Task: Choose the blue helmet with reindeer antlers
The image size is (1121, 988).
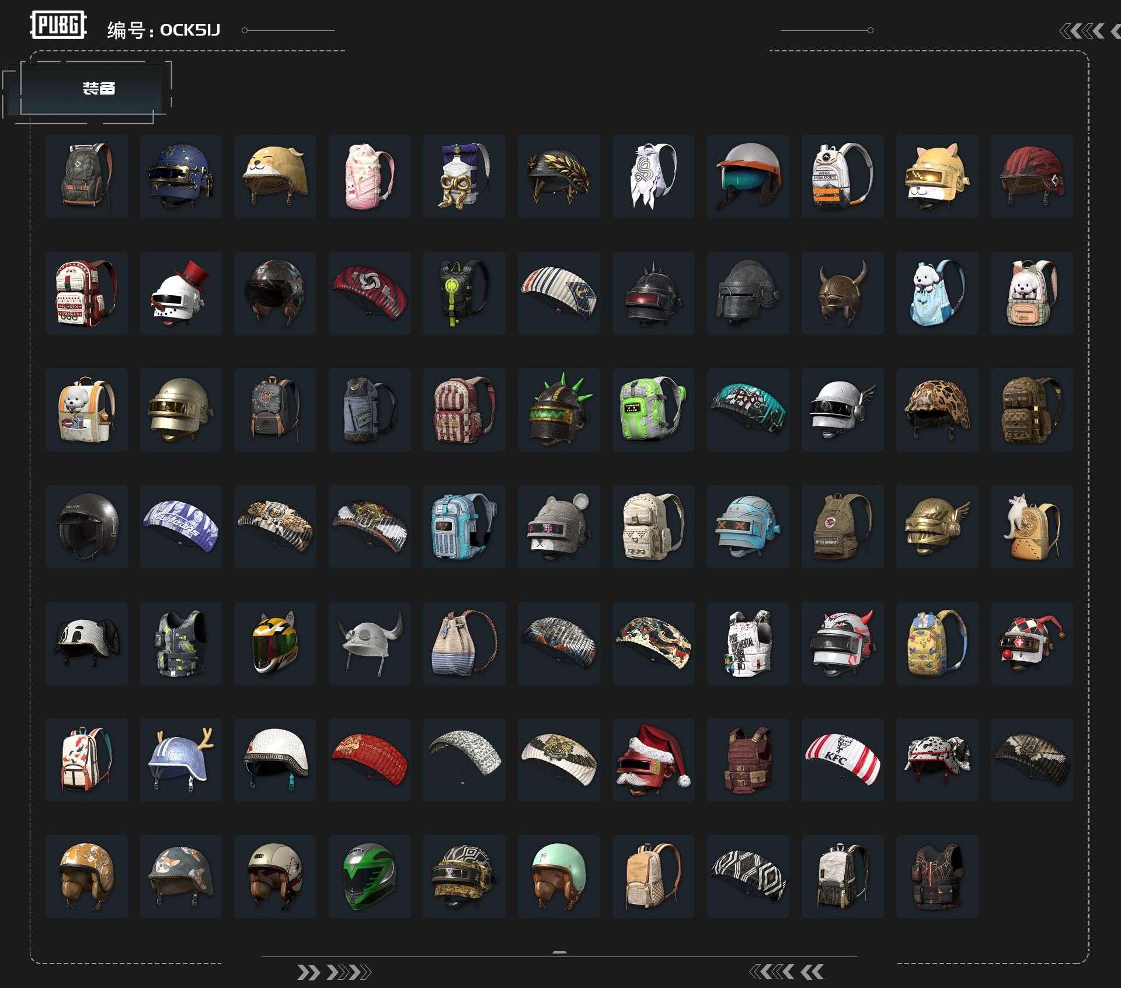Action: click(x=181, y=760)
